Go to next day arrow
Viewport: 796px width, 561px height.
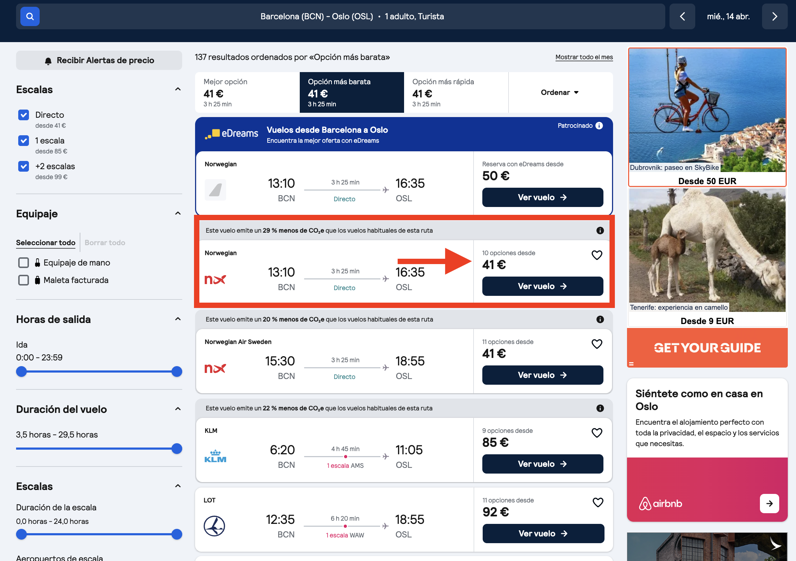[774, 16]
